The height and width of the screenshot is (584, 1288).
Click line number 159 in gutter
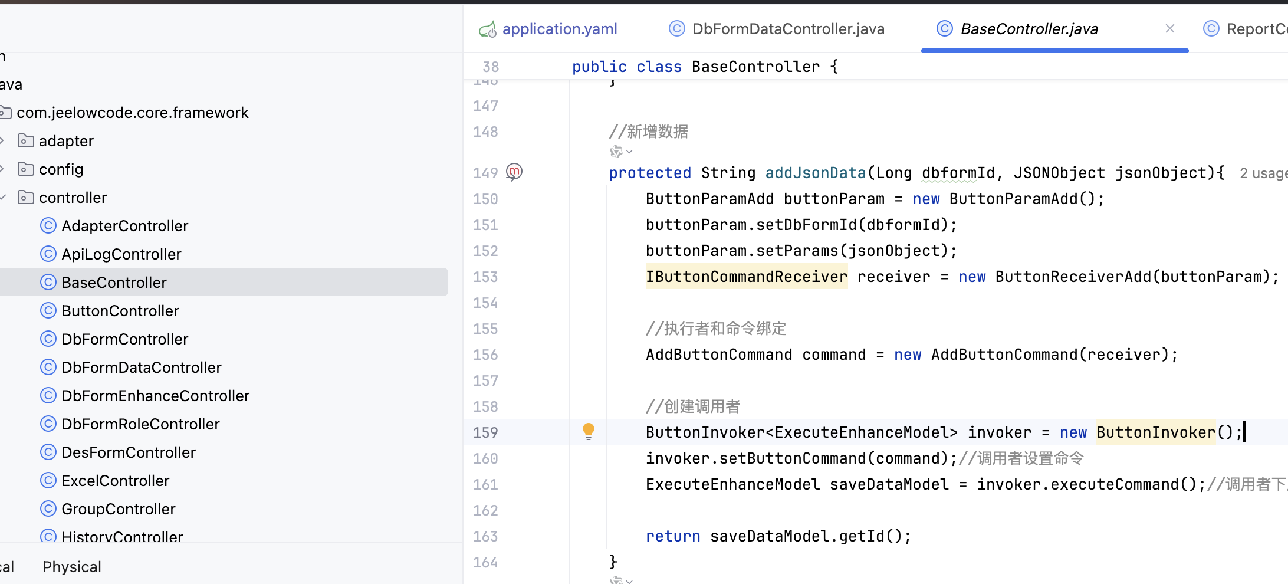coord(485,432)
